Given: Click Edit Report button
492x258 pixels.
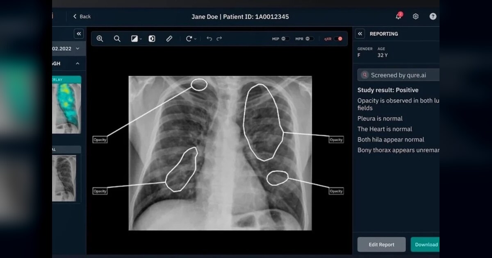Looking at the screenshot, I should [381, 244].
